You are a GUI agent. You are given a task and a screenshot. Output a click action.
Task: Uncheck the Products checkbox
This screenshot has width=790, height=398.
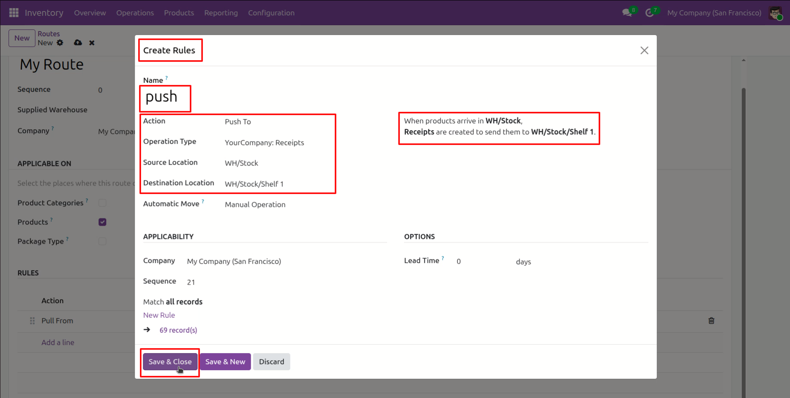(102, 222)
